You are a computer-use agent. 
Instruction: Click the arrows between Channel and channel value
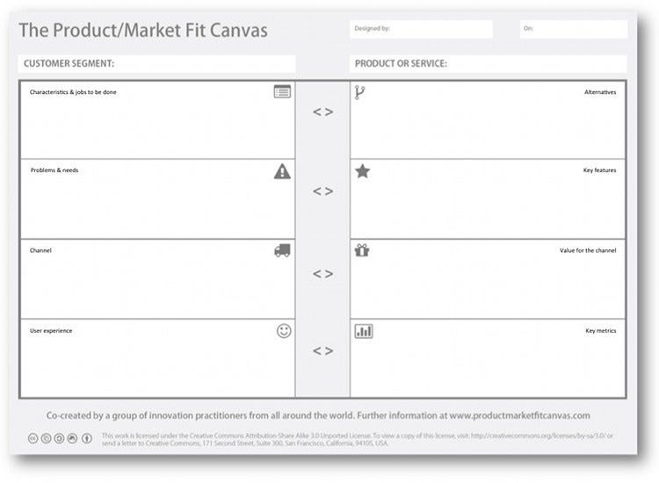pos(322,274)
